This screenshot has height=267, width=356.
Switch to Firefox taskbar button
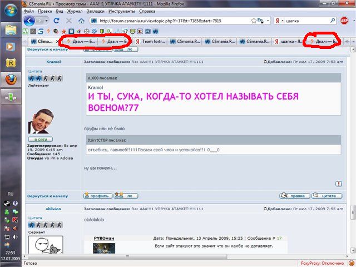[x=11, y=80]
